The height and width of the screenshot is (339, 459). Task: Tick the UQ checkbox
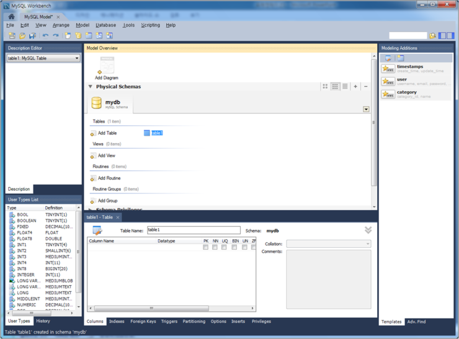(224, 247)
